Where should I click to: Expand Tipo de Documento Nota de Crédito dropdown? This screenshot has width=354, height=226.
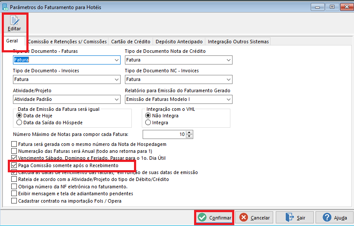(229, 60)
